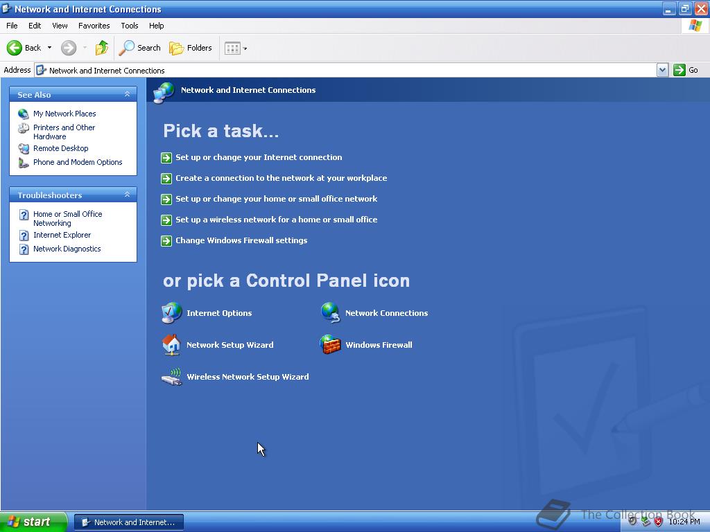This screenshot has width=710, height=532.
Task: Open Home or Small Office Networking troubleshooter
Action: 67,218
